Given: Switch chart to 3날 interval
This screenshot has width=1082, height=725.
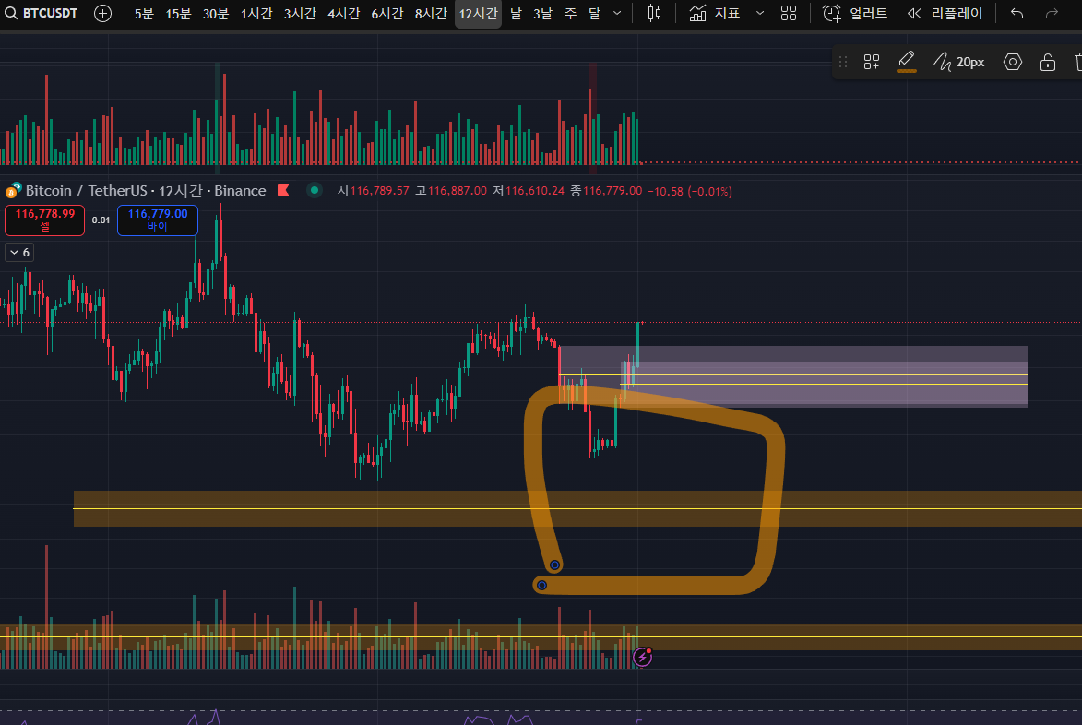Looking at the screenshot, I should 542,13.
